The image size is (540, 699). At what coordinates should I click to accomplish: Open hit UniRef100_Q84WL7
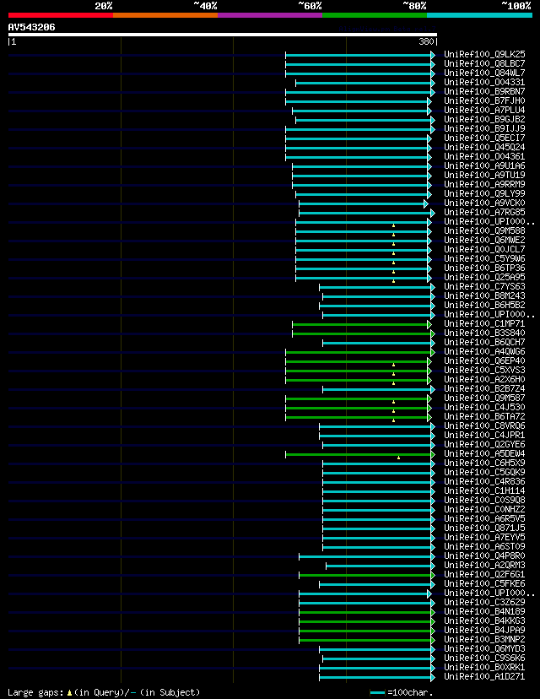[x=484, y=73]
